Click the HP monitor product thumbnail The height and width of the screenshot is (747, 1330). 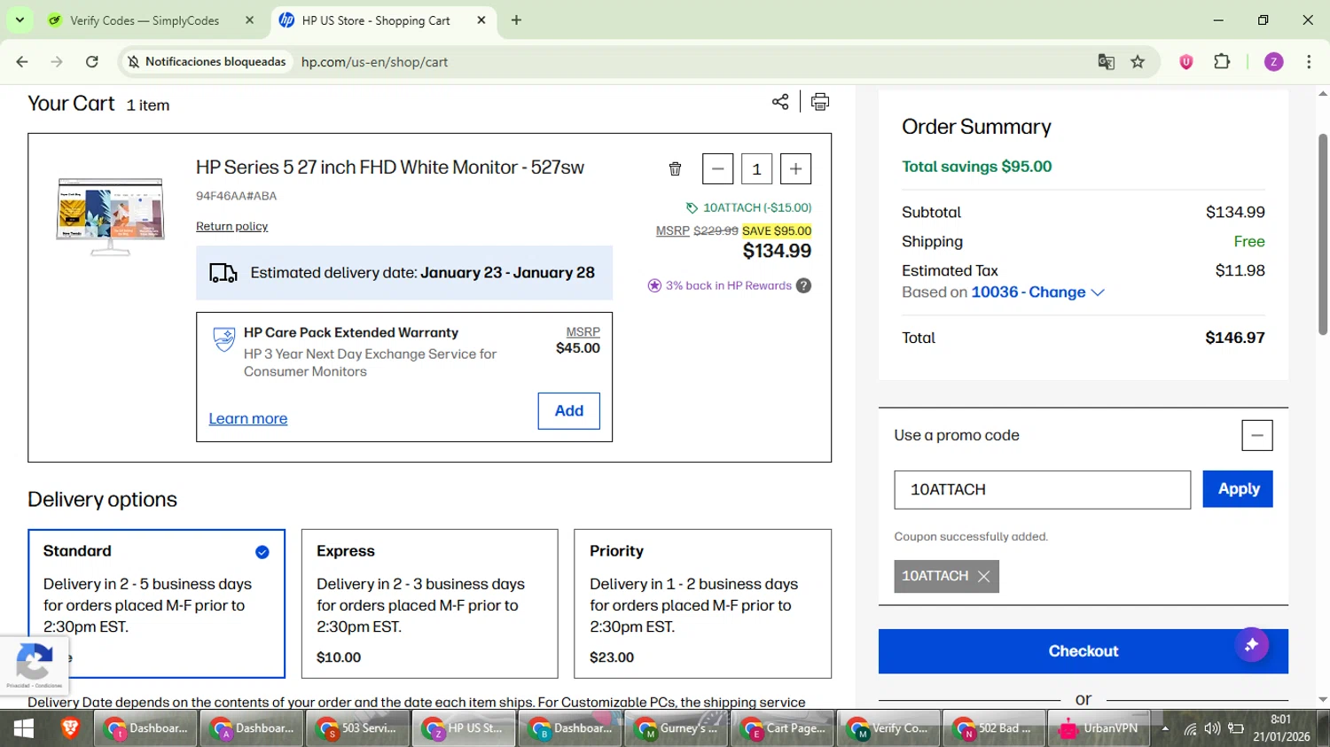[111, 216]
